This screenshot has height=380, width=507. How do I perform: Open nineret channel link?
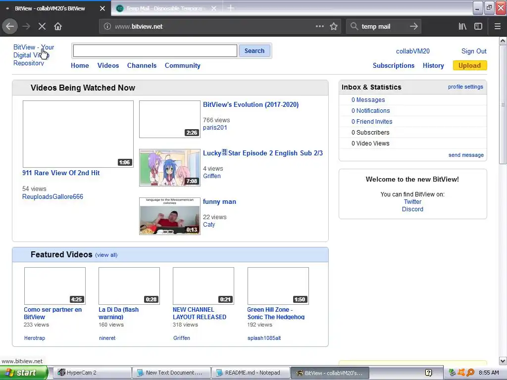click(107, 338)
